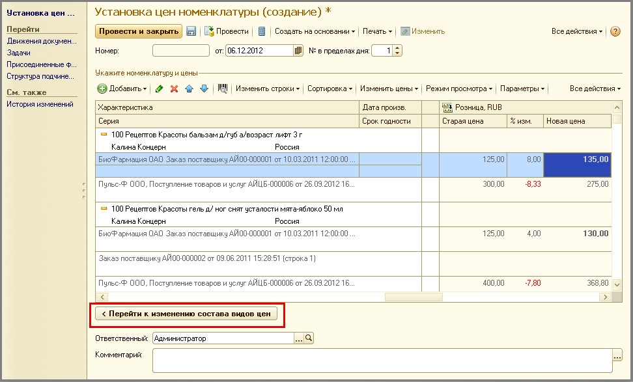Select the new price cell 275,00
Image resolution: width=633 pixels, height=382 pixels.
(577, 189)
